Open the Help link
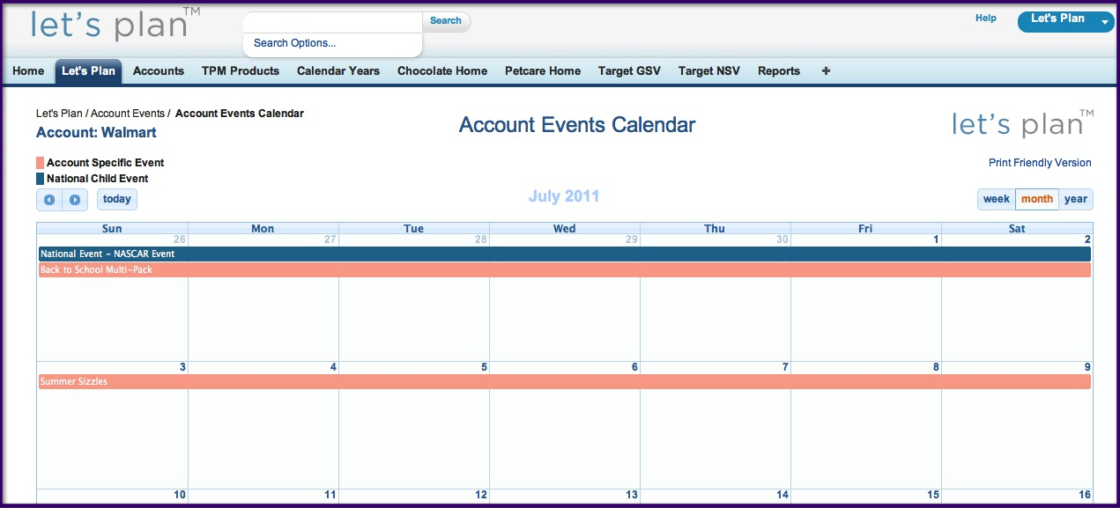Screen dimensions: 1120x508 (x=986, y=18)
